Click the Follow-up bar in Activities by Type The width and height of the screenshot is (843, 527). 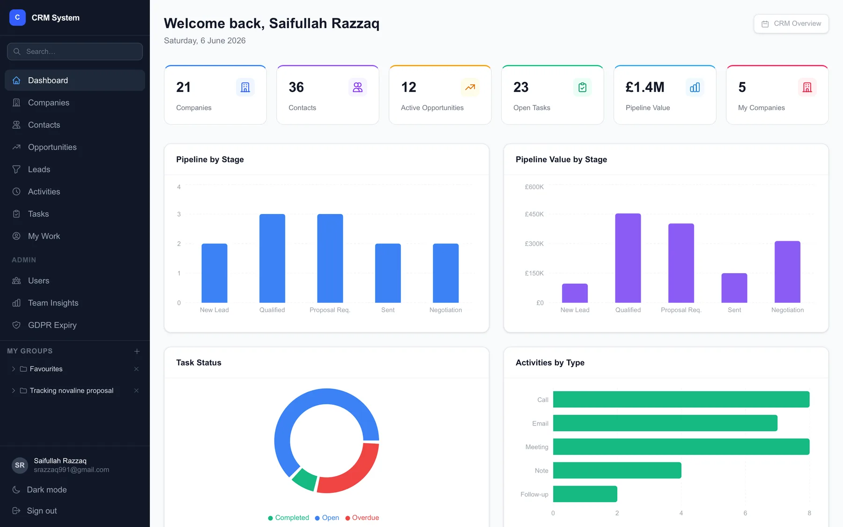(585, 494)
